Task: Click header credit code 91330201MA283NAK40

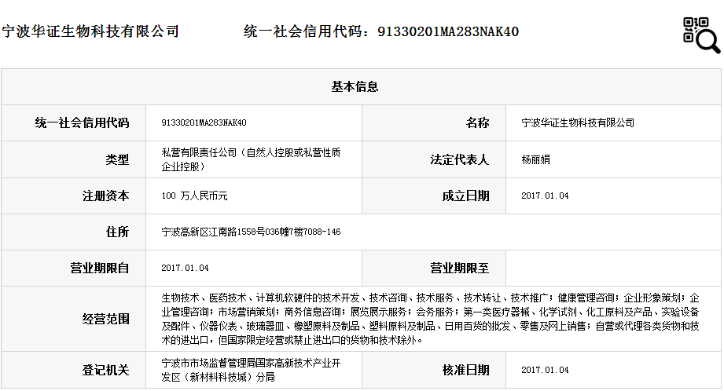Action: 448,31
